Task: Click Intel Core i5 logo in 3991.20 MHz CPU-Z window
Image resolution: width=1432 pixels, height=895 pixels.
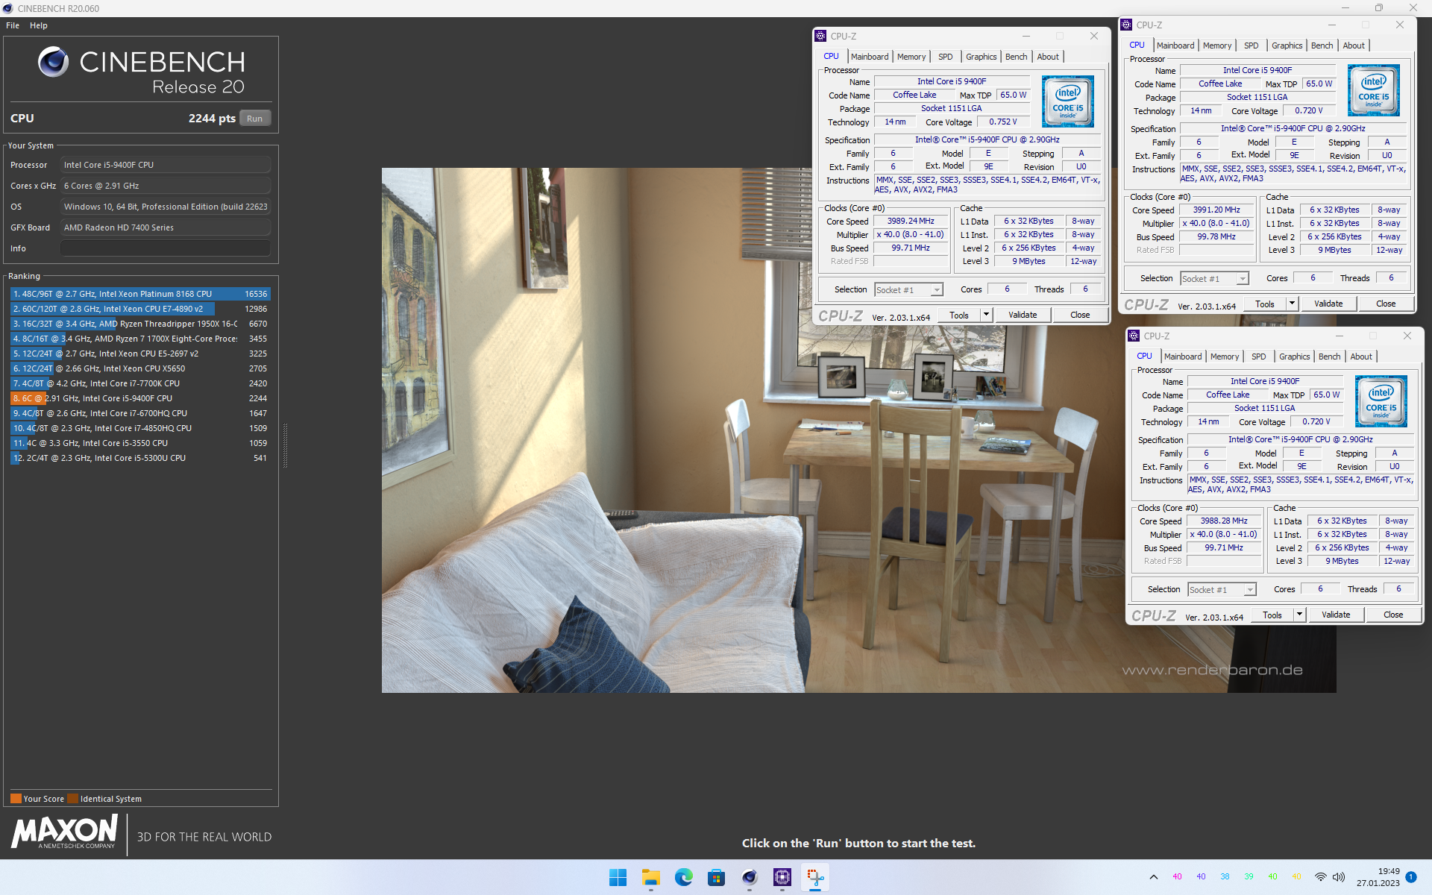Action: tap(1373, 90)
